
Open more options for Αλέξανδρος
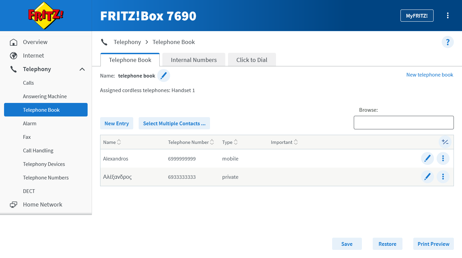pyautogui.click(x=443, y=177)
